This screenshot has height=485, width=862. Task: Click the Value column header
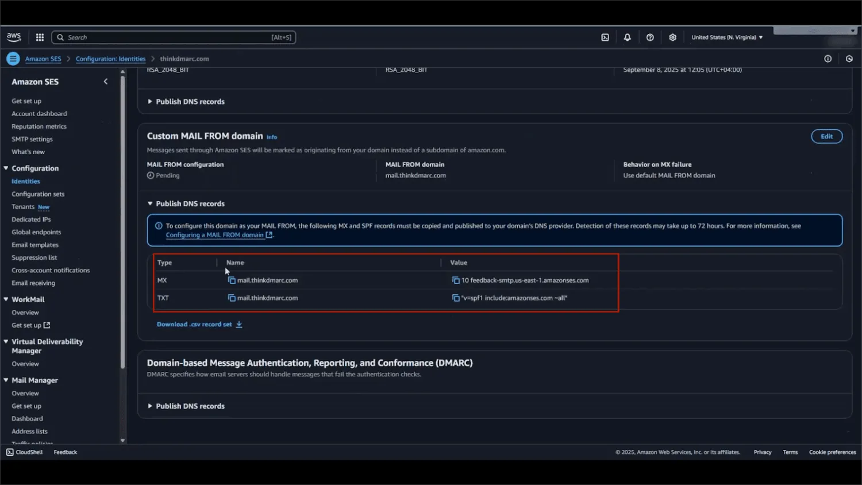click(x=459, y=263)
